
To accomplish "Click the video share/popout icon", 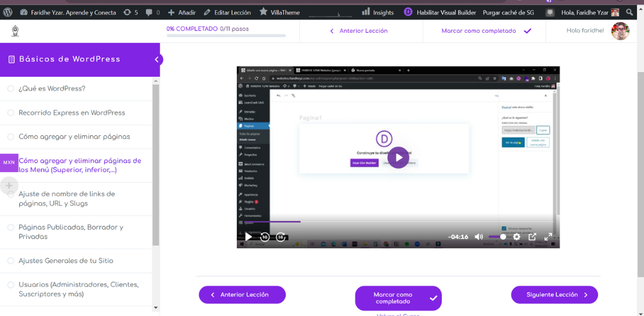I will pyautogui.click(x=532, y=237).
